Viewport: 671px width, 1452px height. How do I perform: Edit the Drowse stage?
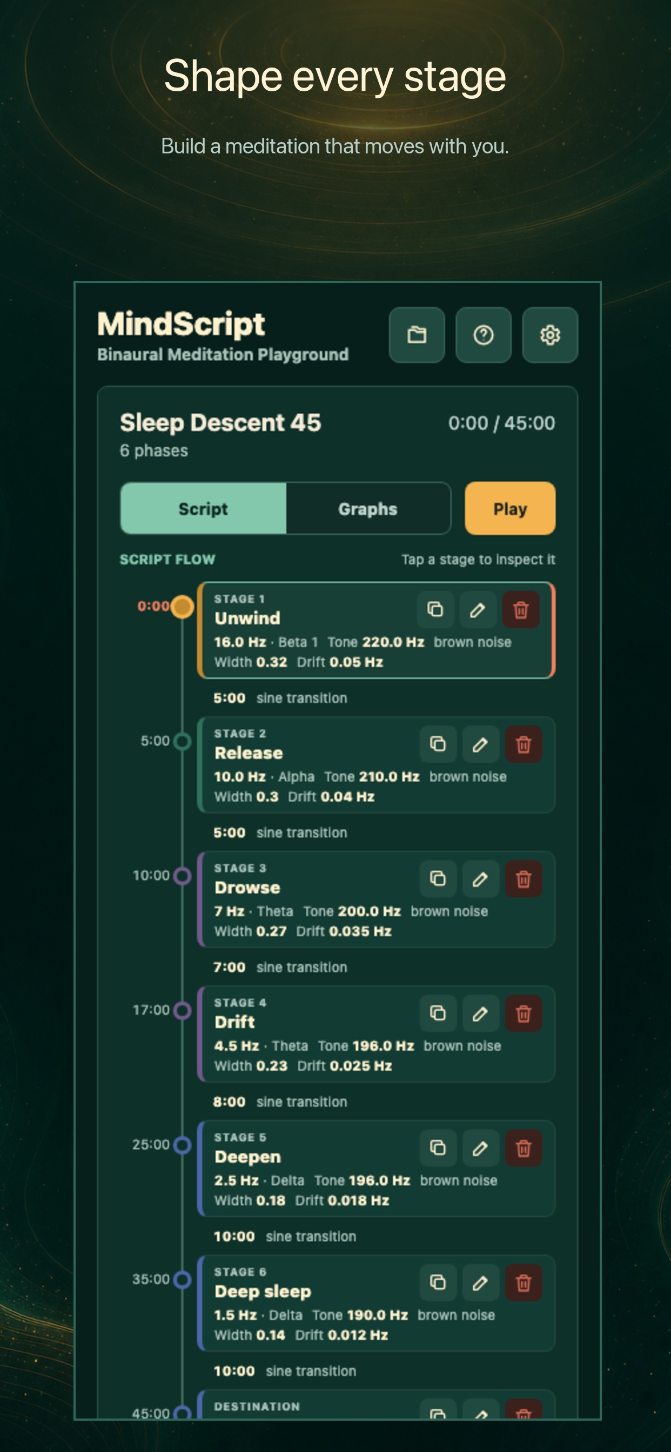[480, 879]
